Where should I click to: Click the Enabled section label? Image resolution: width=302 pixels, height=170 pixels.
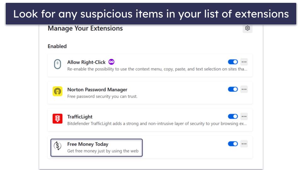57,46
